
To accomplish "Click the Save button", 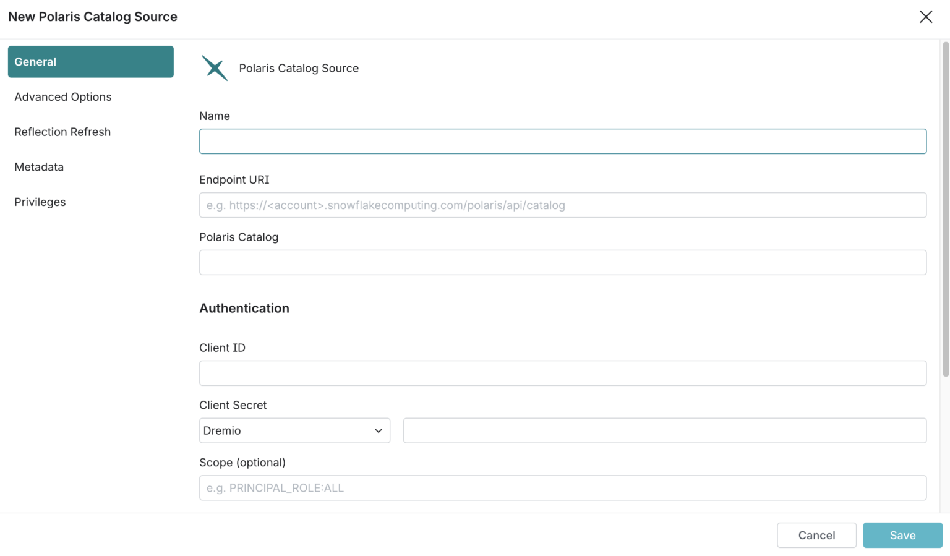I will 902,535.
